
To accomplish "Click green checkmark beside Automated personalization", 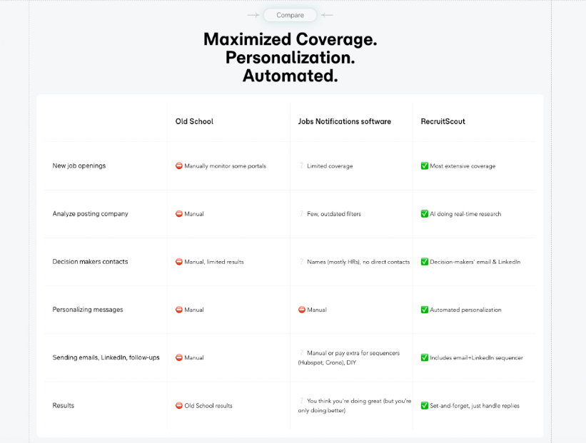I will point(425,310).
